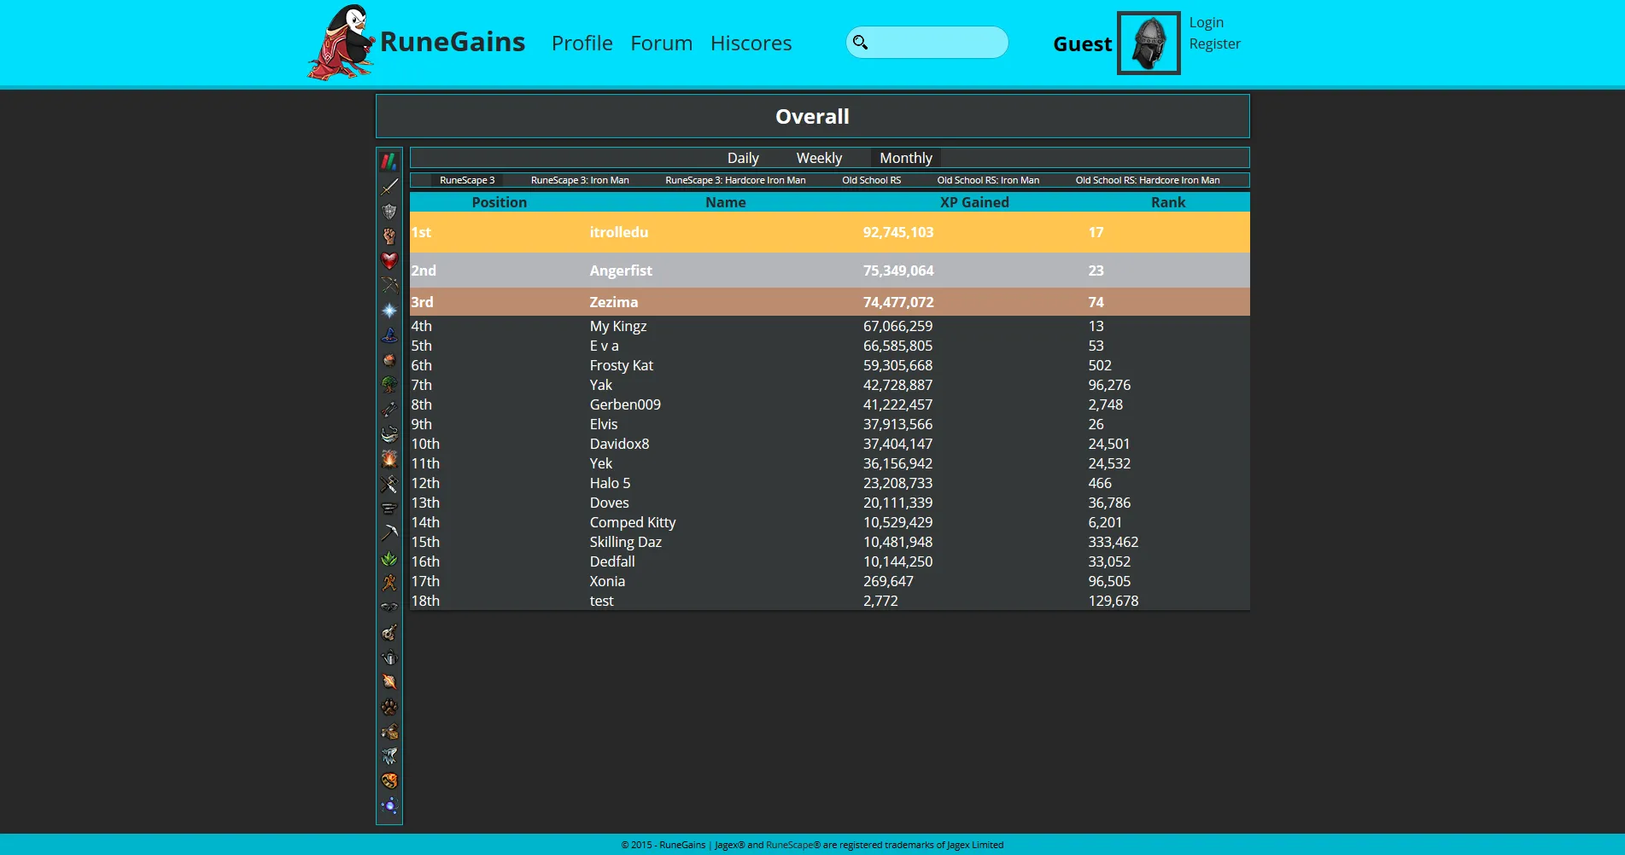Click the Register link
Image resolution: width=1625 pixels, height=855 pixels.
point(1214,44)
